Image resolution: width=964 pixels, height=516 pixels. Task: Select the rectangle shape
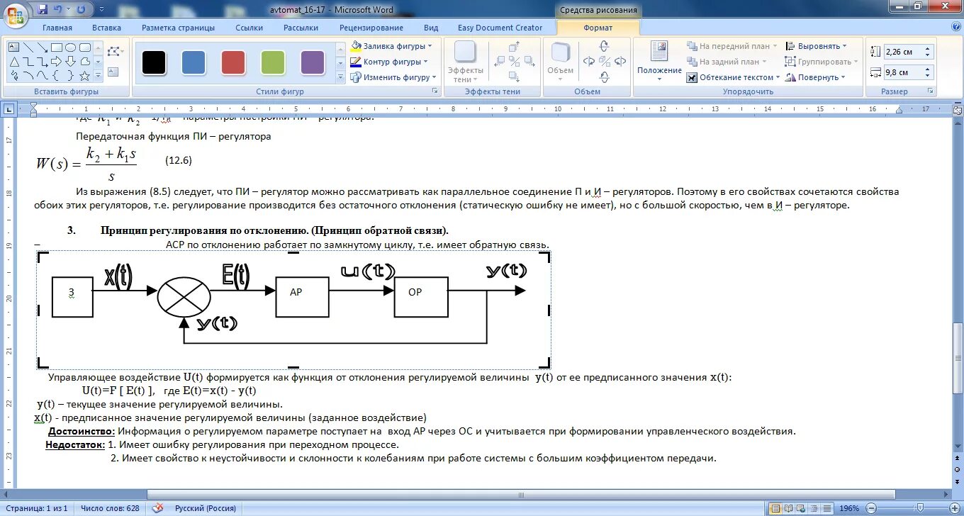pyautogui.click(x=56, y=48)
